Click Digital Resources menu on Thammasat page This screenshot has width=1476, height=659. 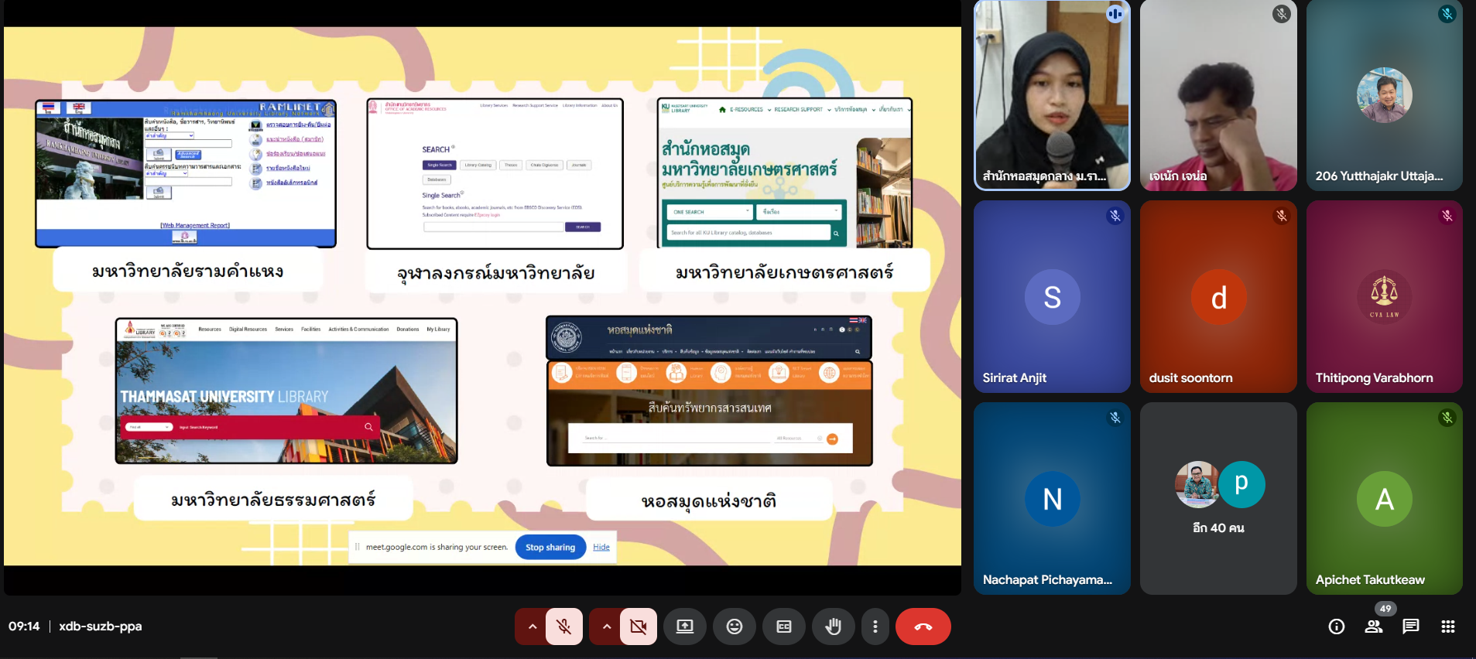(248, 329)
